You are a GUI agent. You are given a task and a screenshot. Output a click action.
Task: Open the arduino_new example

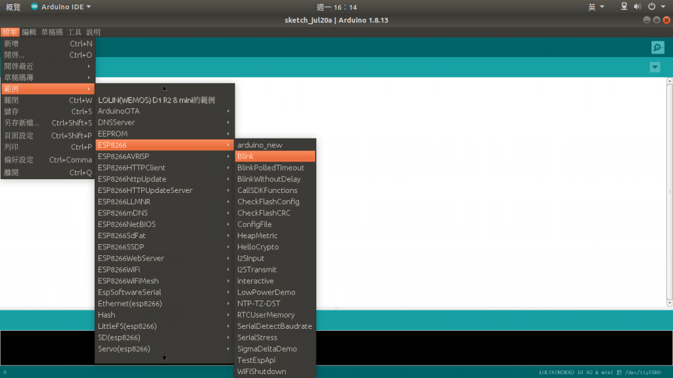[x=275, y=145]
